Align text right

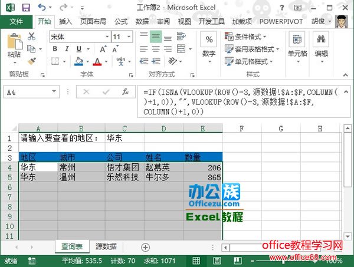pyautogui.click(x=168, y=49)
